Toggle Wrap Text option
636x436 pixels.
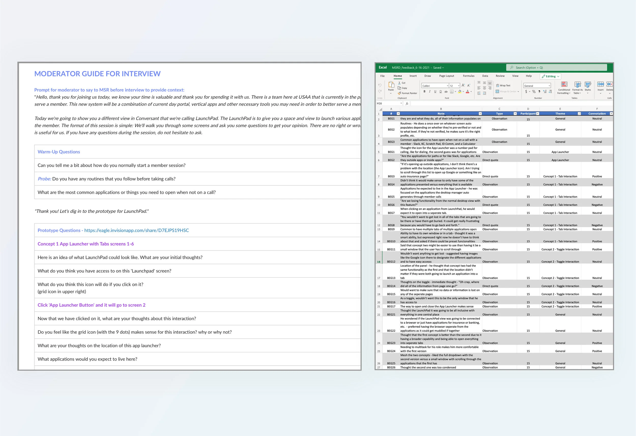click(x=503, y=86)
